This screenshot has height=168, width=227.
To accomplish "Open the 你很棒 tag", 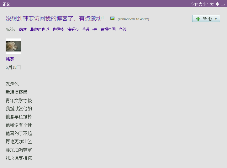I will [x=58, y=30].
